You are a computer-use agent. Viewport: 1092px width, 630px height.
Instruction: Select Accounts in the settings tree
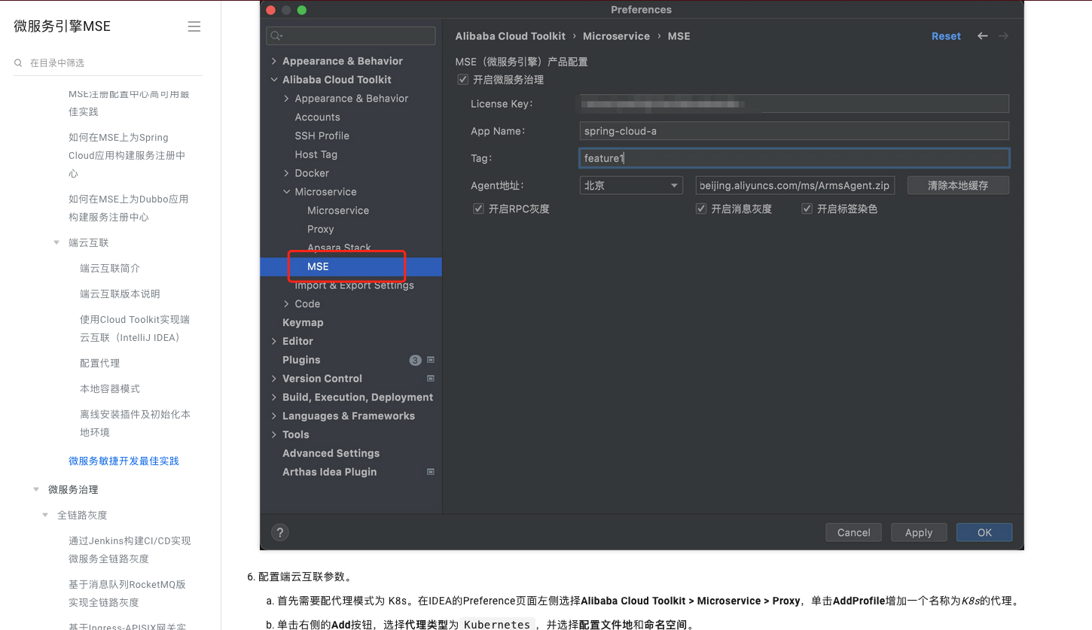pyautogui.click(x=317, y=117)
